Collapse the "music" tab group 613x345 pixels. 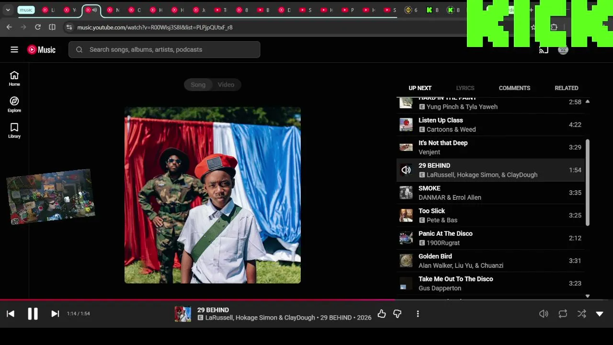26,10
